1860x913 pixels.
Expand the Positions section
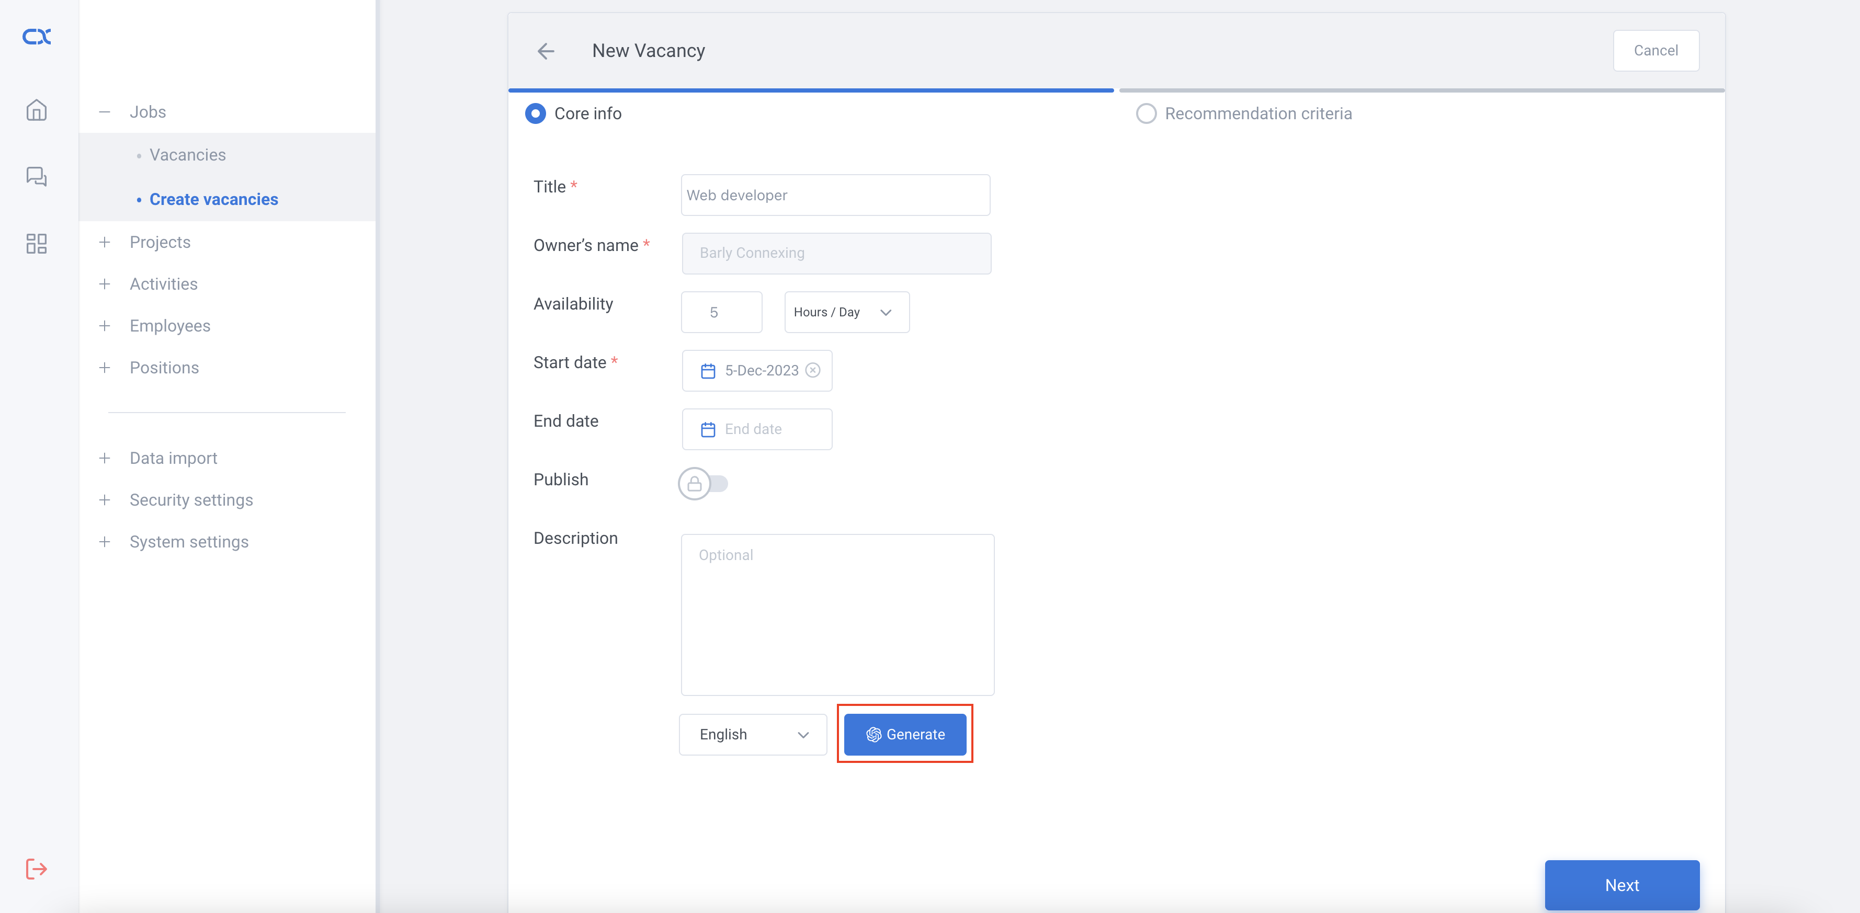tap(105, 368)
